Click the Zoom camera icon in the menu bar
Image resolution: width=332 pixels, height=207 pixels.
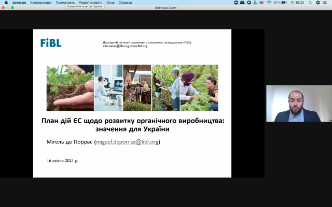coord(236,3)
